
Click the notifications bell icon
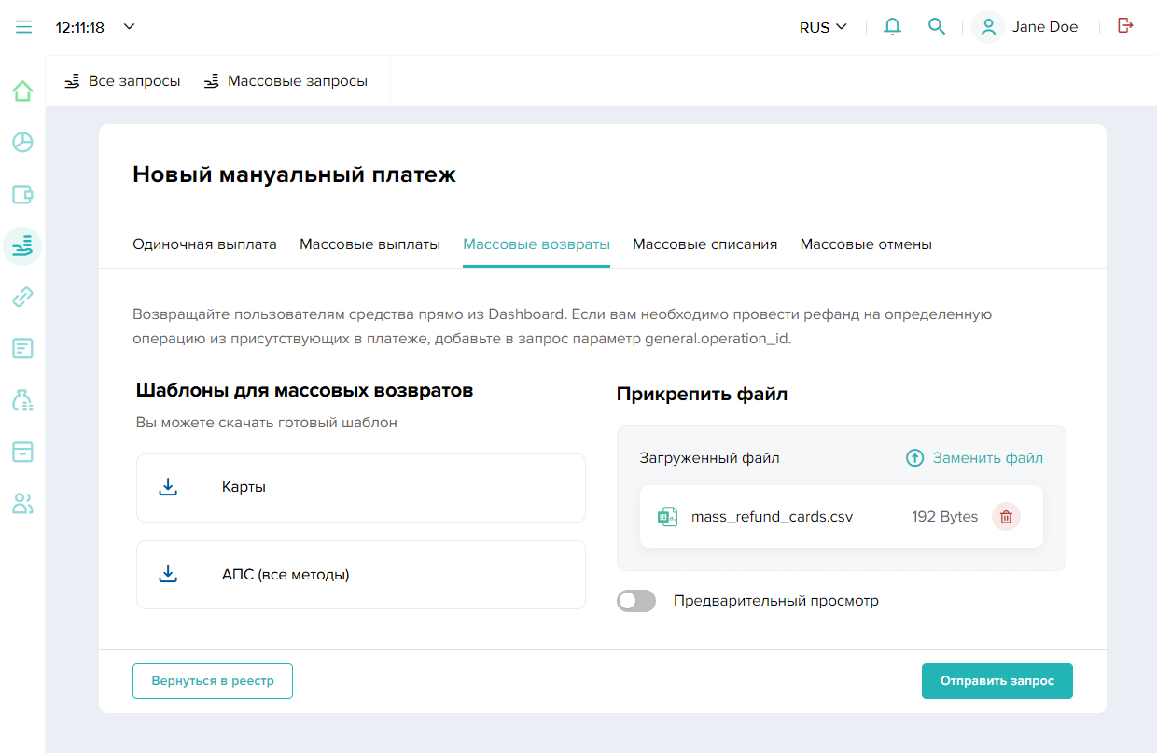pyautogui.click(x=892, y=27)
